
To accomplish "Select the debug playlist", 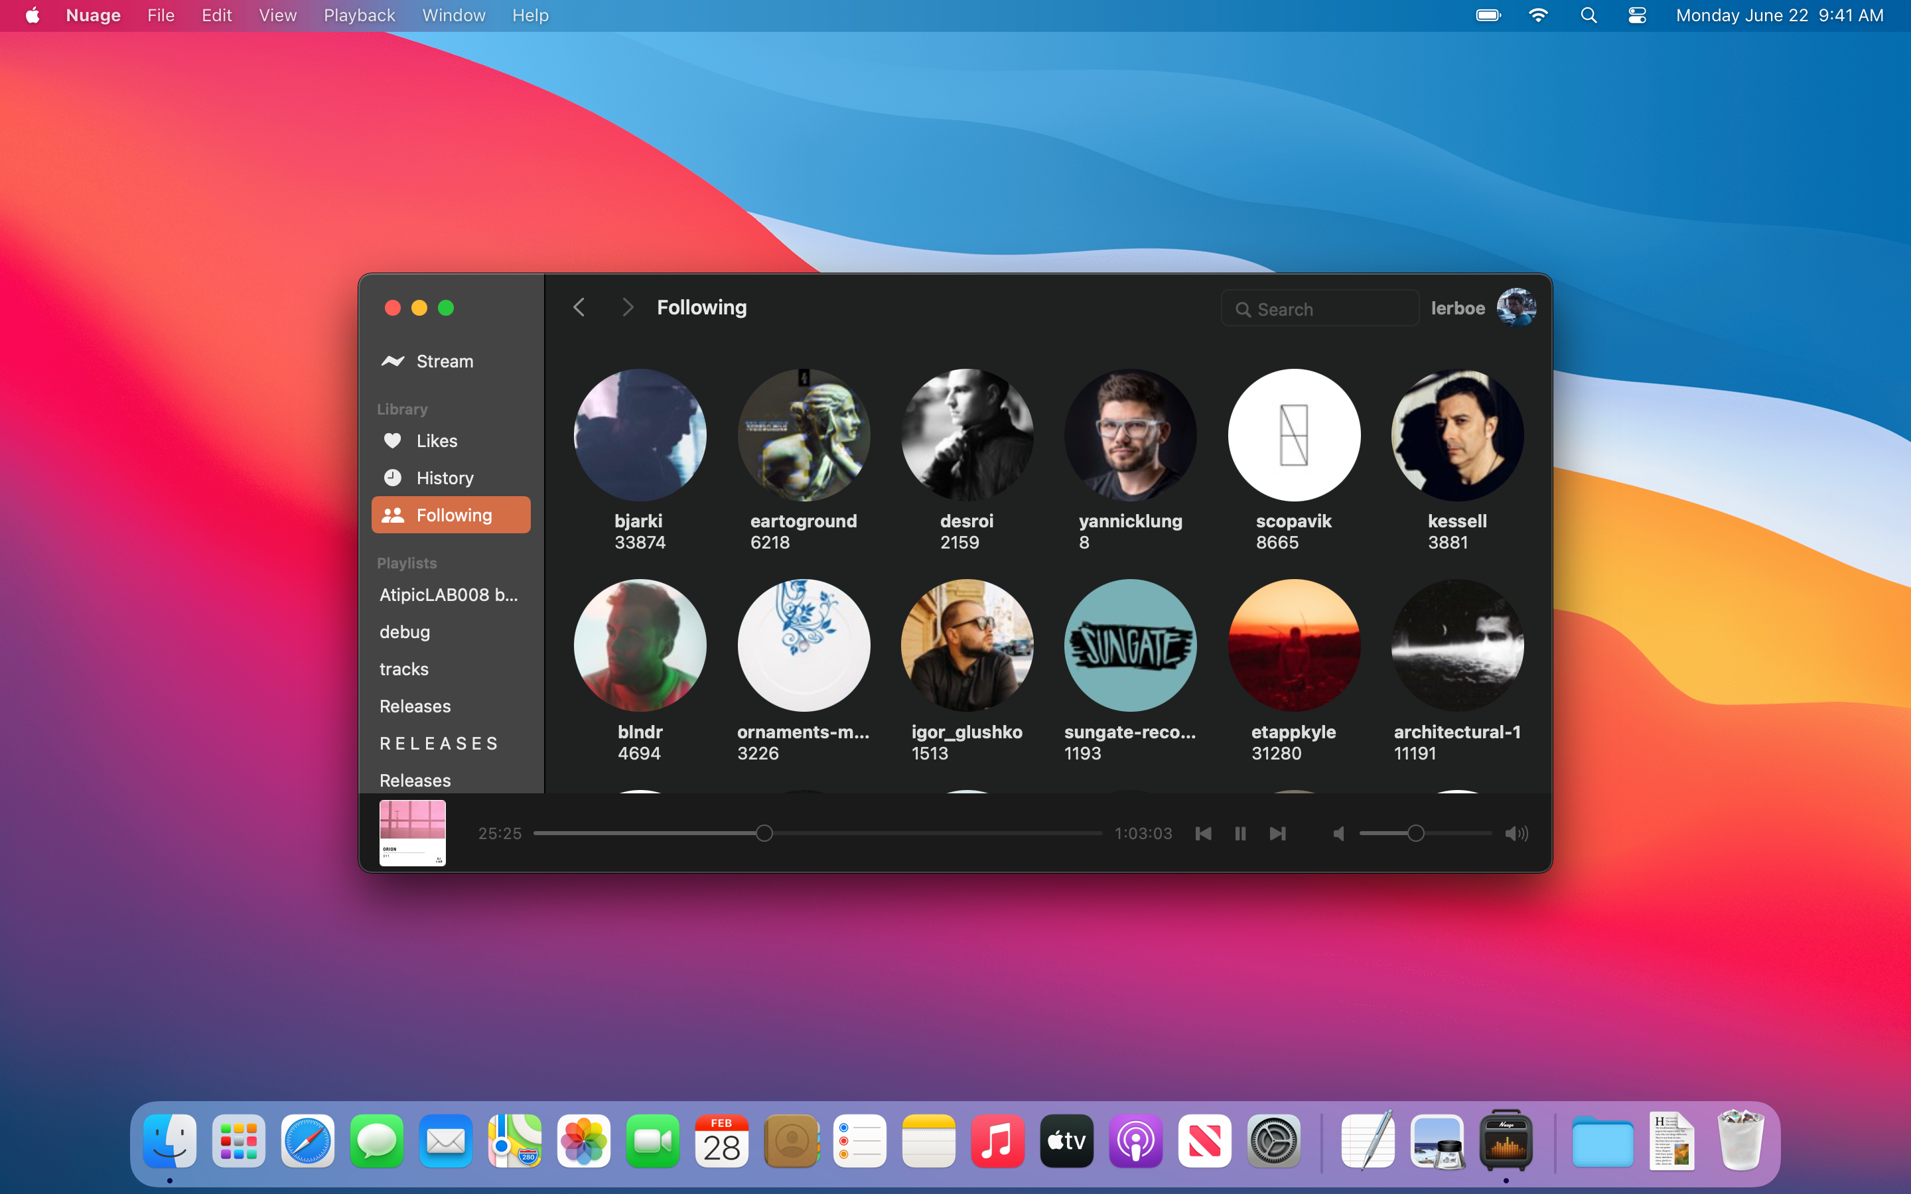I will click(404, 631).
